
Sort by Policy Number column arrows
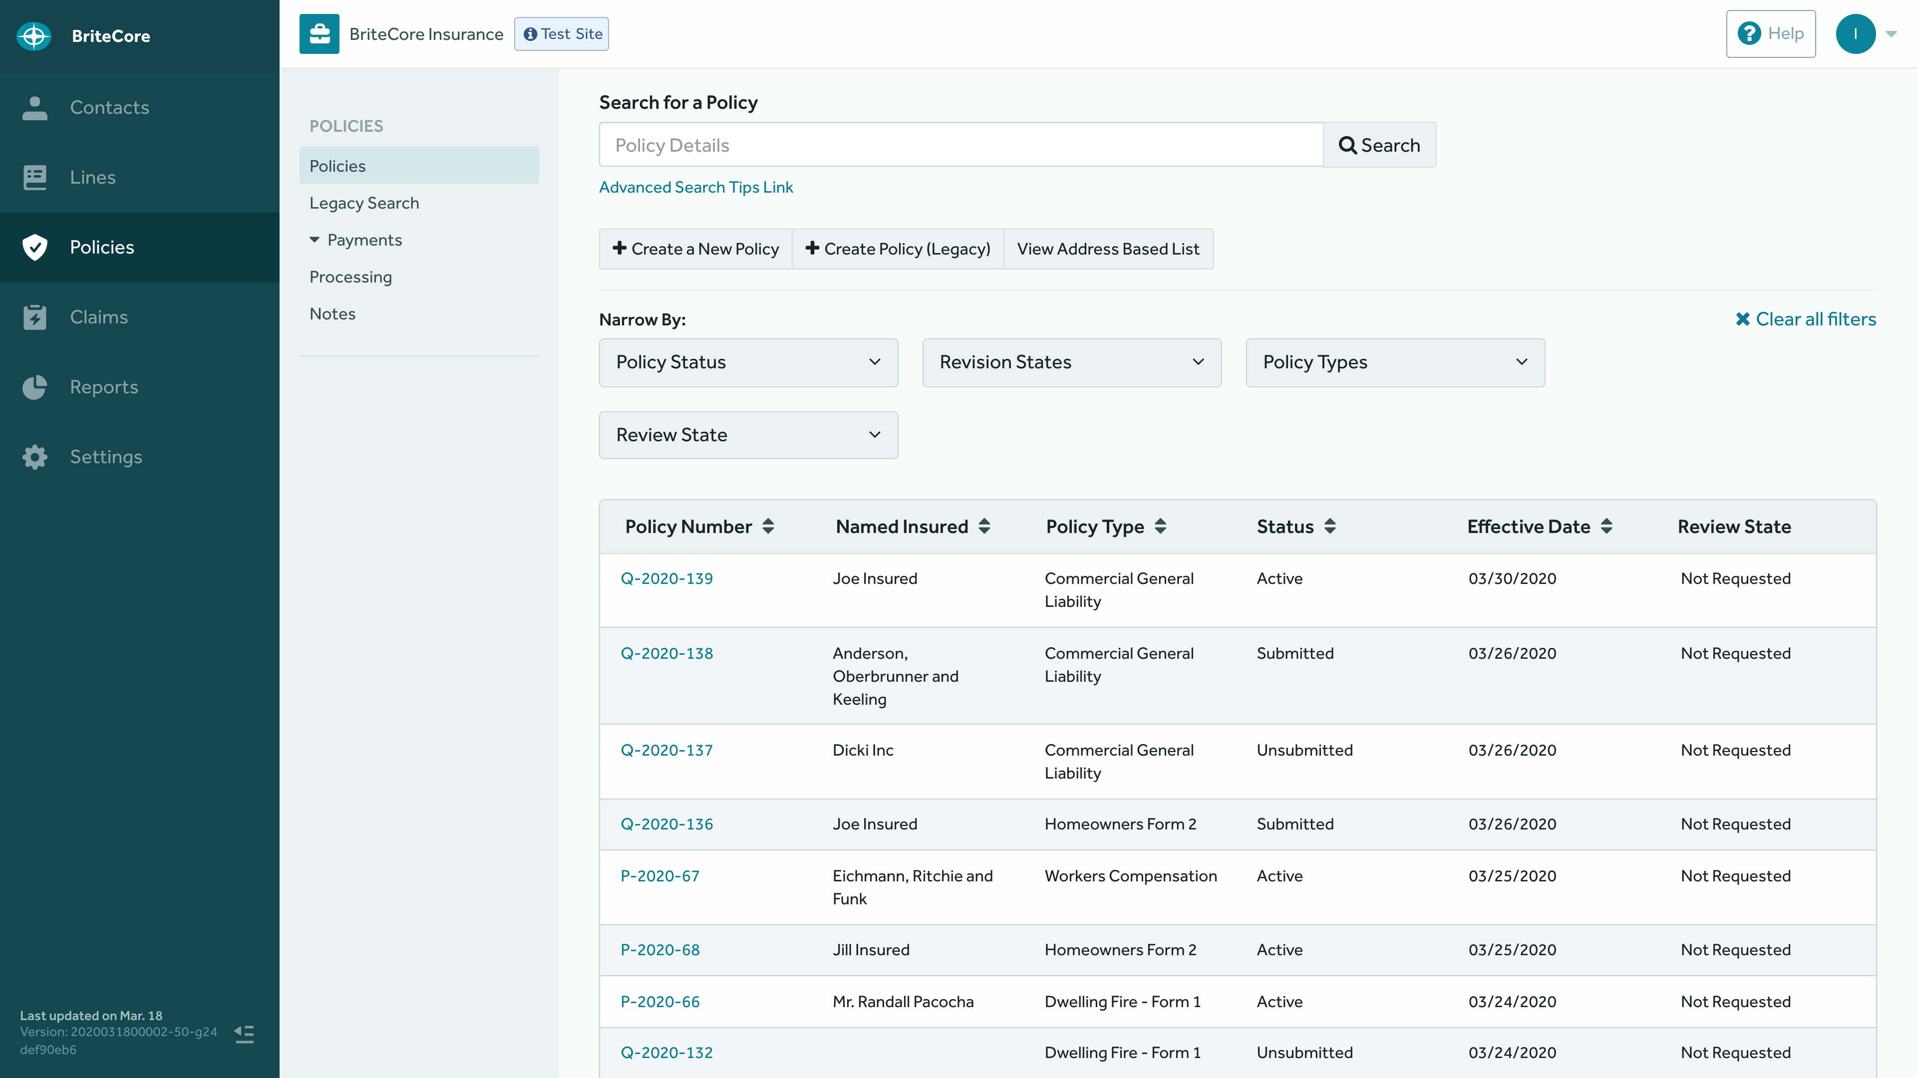coord(768,527)
